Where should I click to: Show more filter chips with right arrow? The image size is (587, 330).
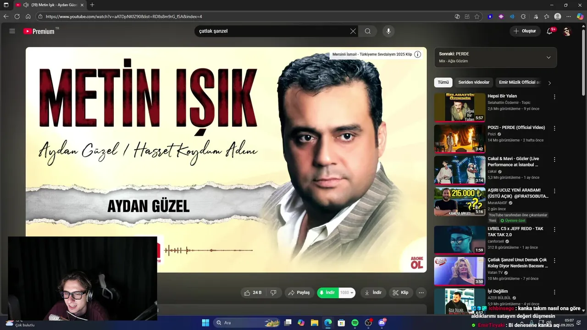pos(549,83)
